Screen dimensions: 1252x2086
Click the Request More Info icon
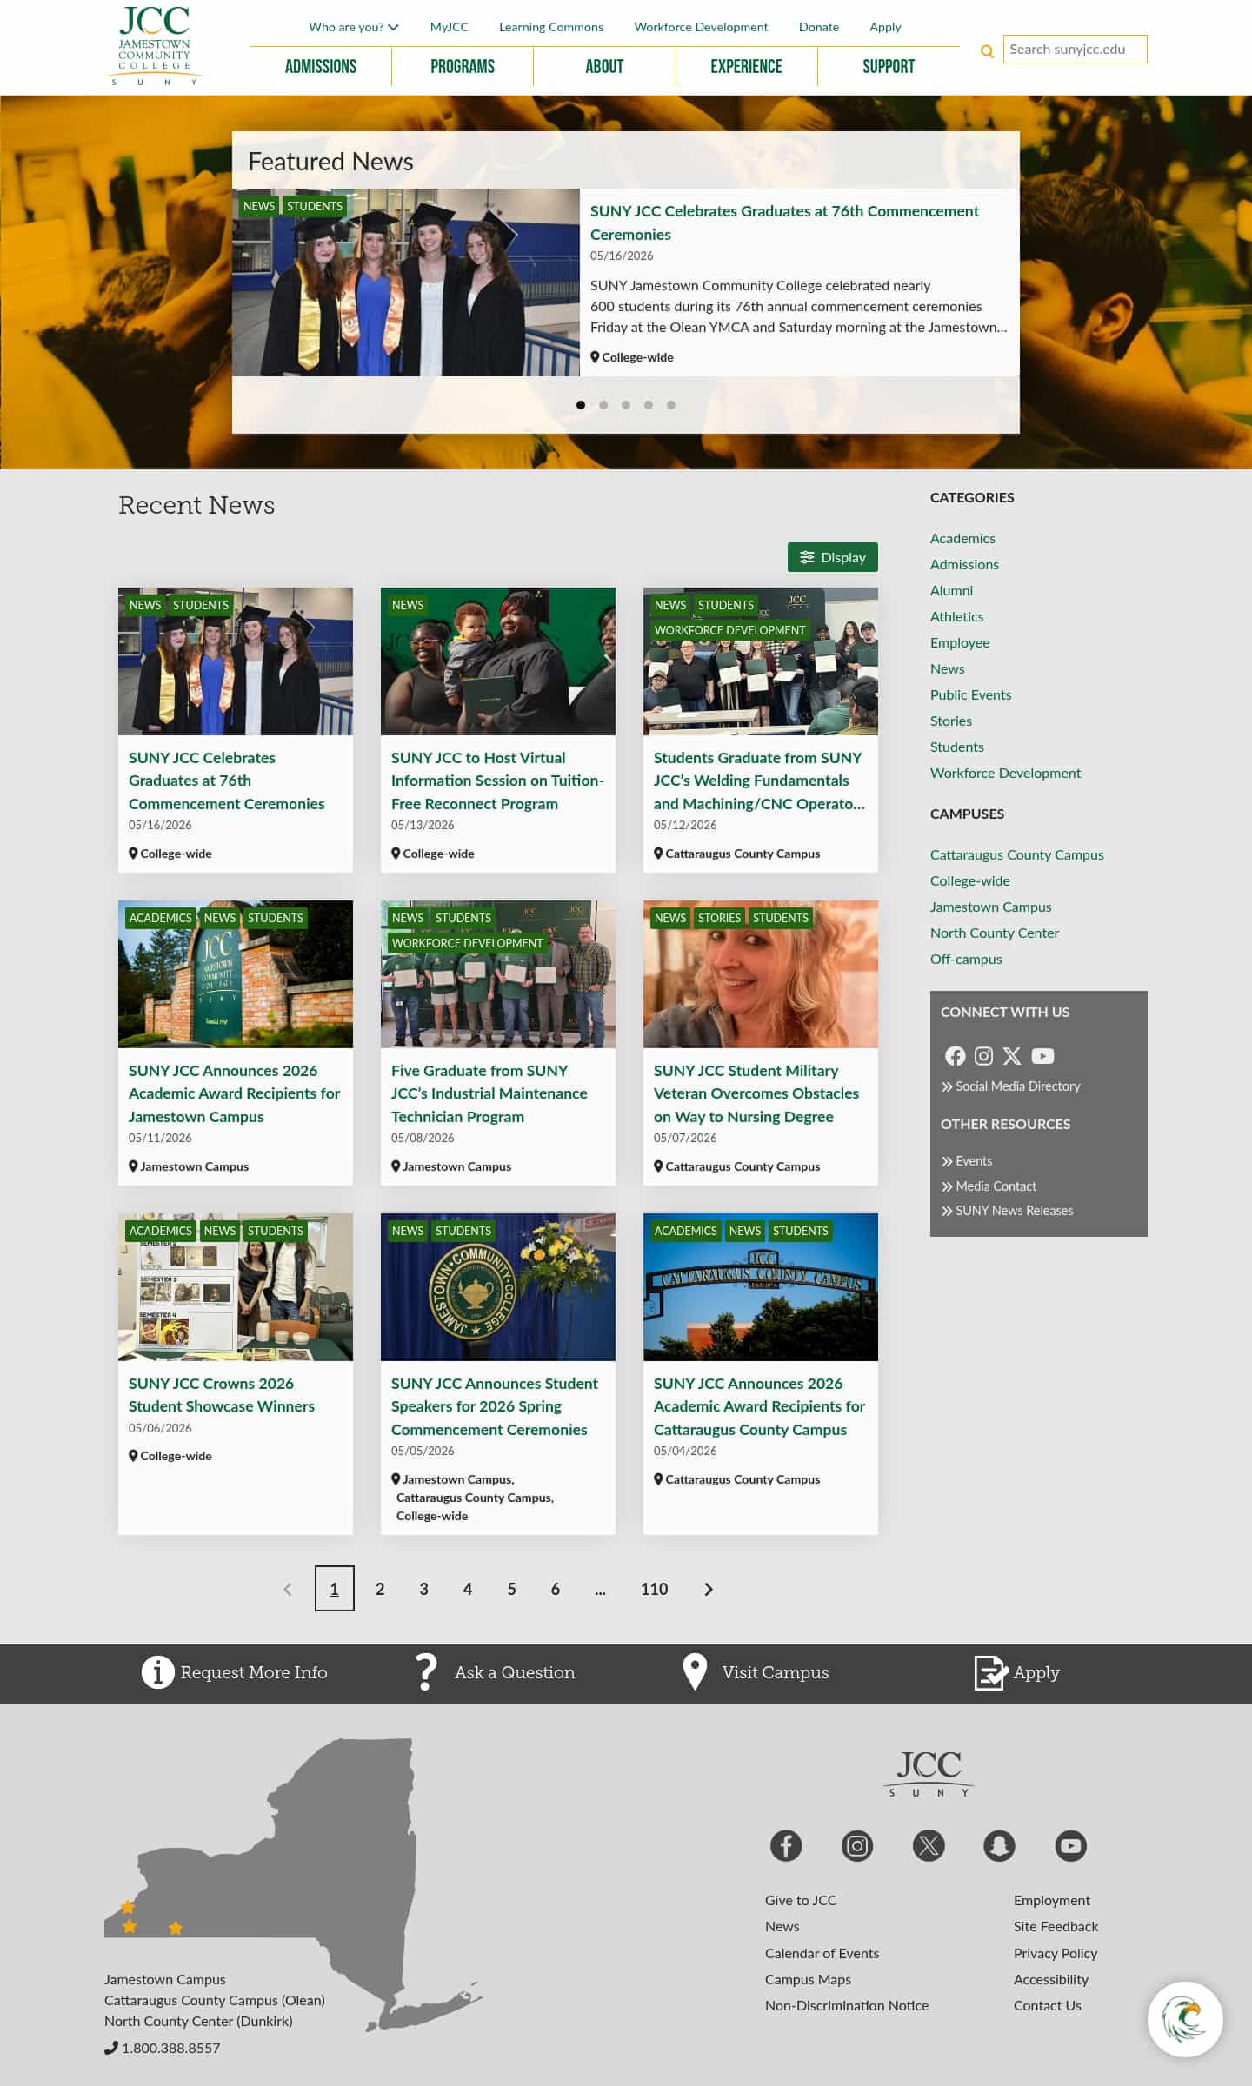click(x=157, y=1672)
